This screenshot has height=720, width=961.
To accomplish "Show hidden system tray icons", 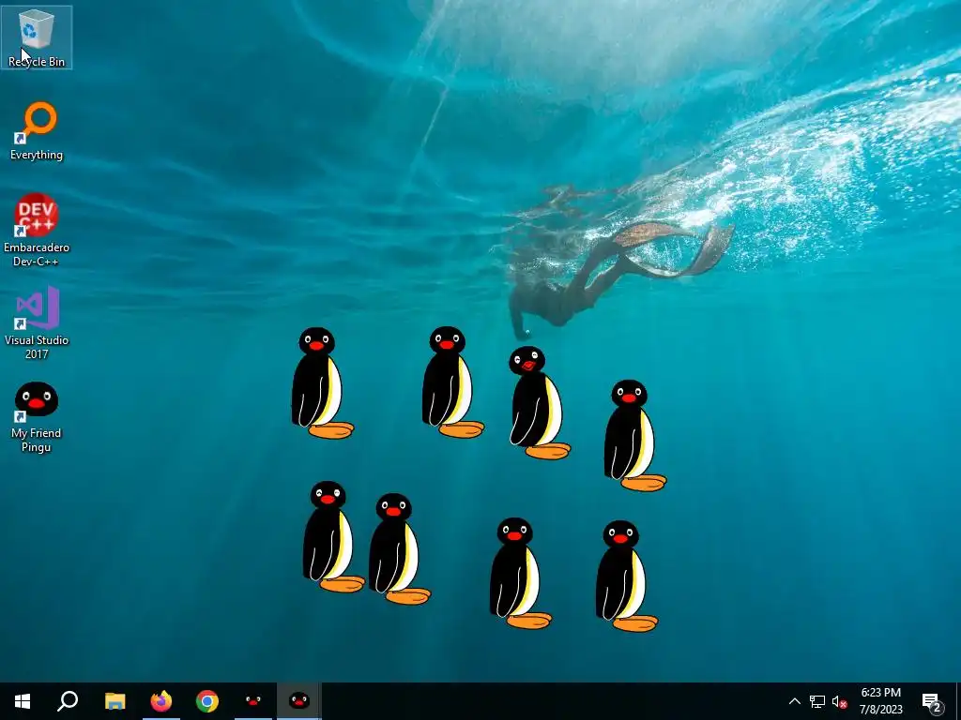I will pos(794,701).
